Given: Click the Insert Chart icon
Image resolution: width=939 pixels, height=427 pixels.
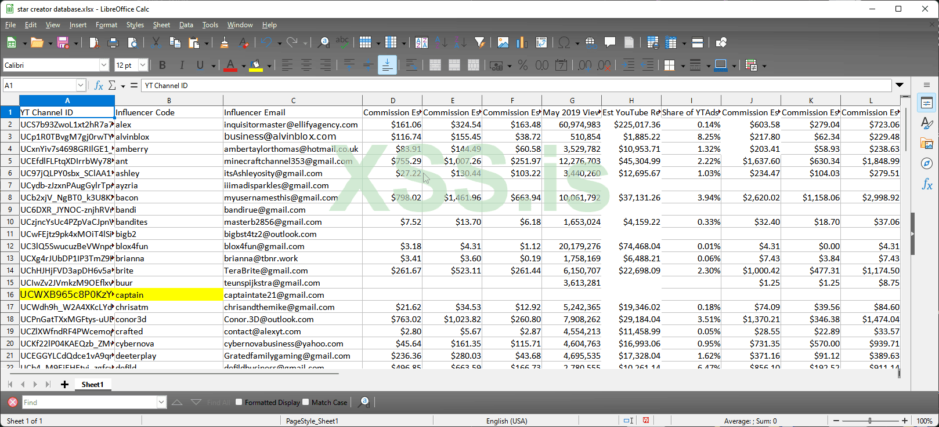Looking at the screenshot, I should [522, 43].
